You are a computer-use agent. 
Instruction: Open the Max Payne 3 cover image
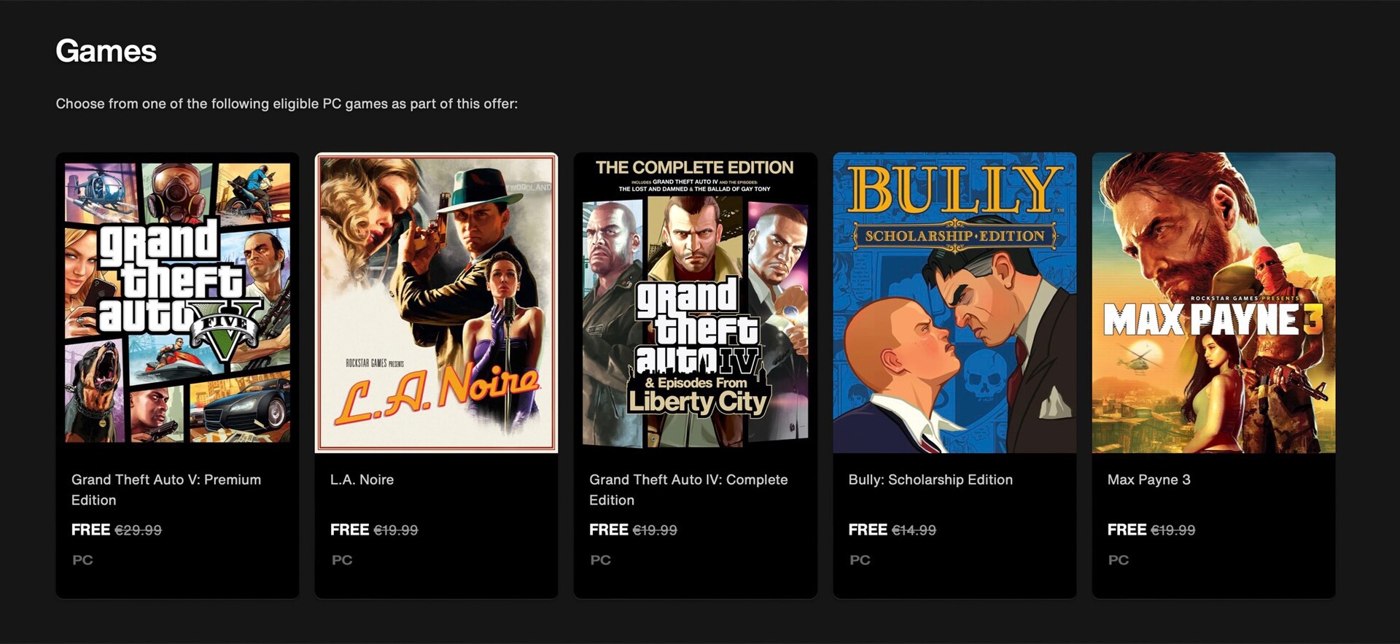pos(1213,302)
